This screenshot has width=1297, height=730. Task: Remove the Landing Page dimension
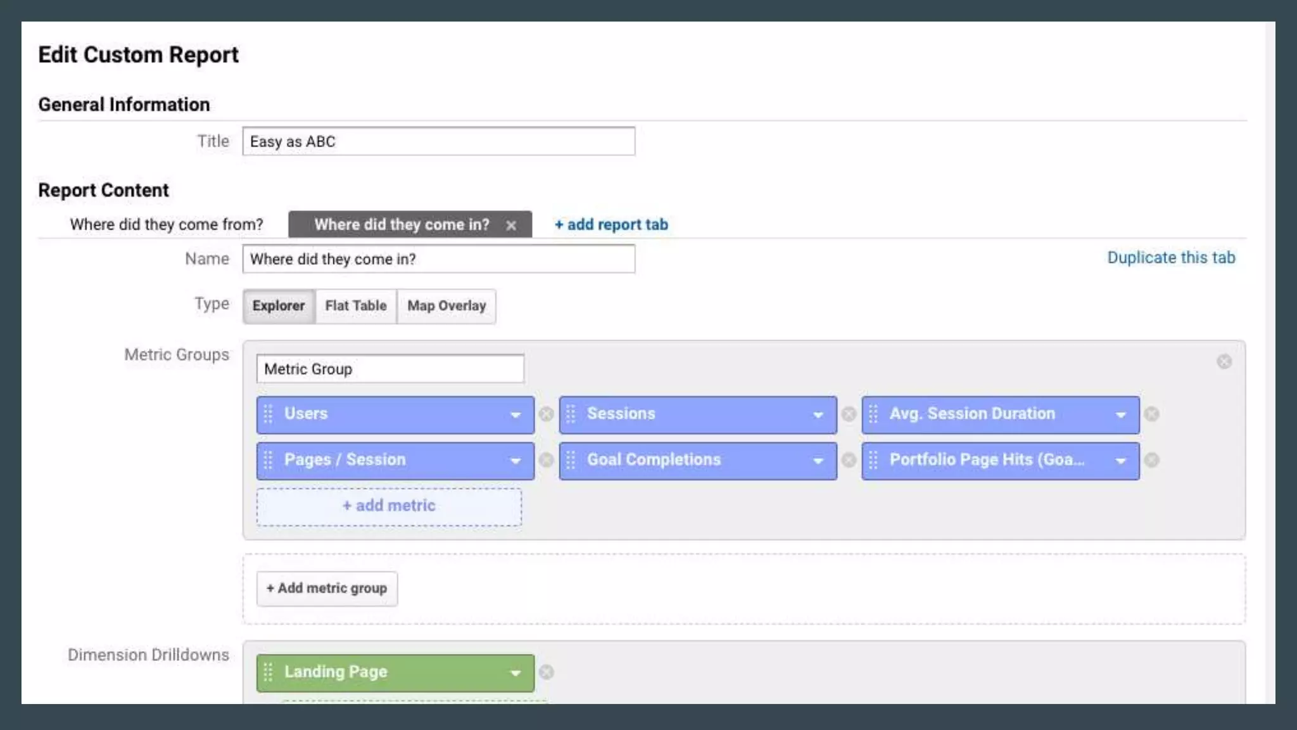(x=546, y=672)
